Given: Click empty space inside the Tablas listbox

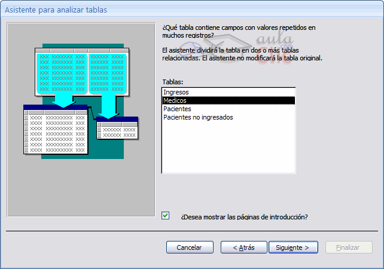Looking at the screenshot, I should pos(228,149).
